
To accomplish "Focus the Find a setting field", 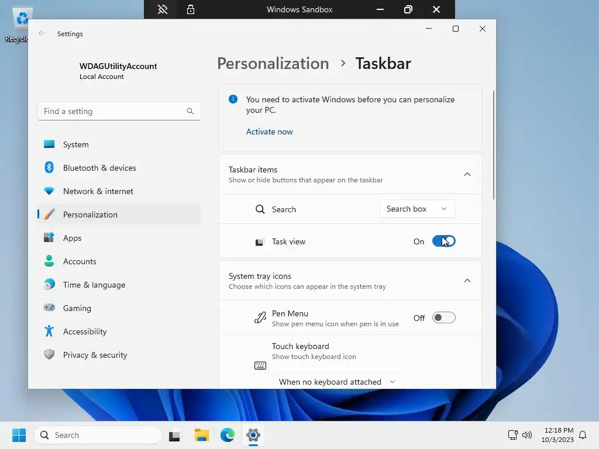I will click(119, 111).
